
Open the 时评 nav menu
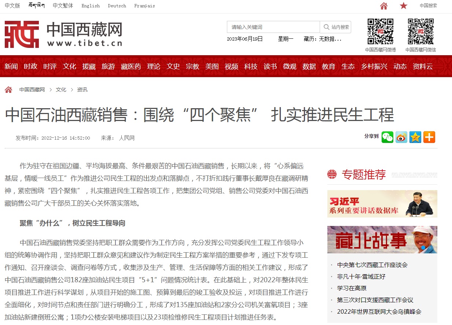coord(50,66)
